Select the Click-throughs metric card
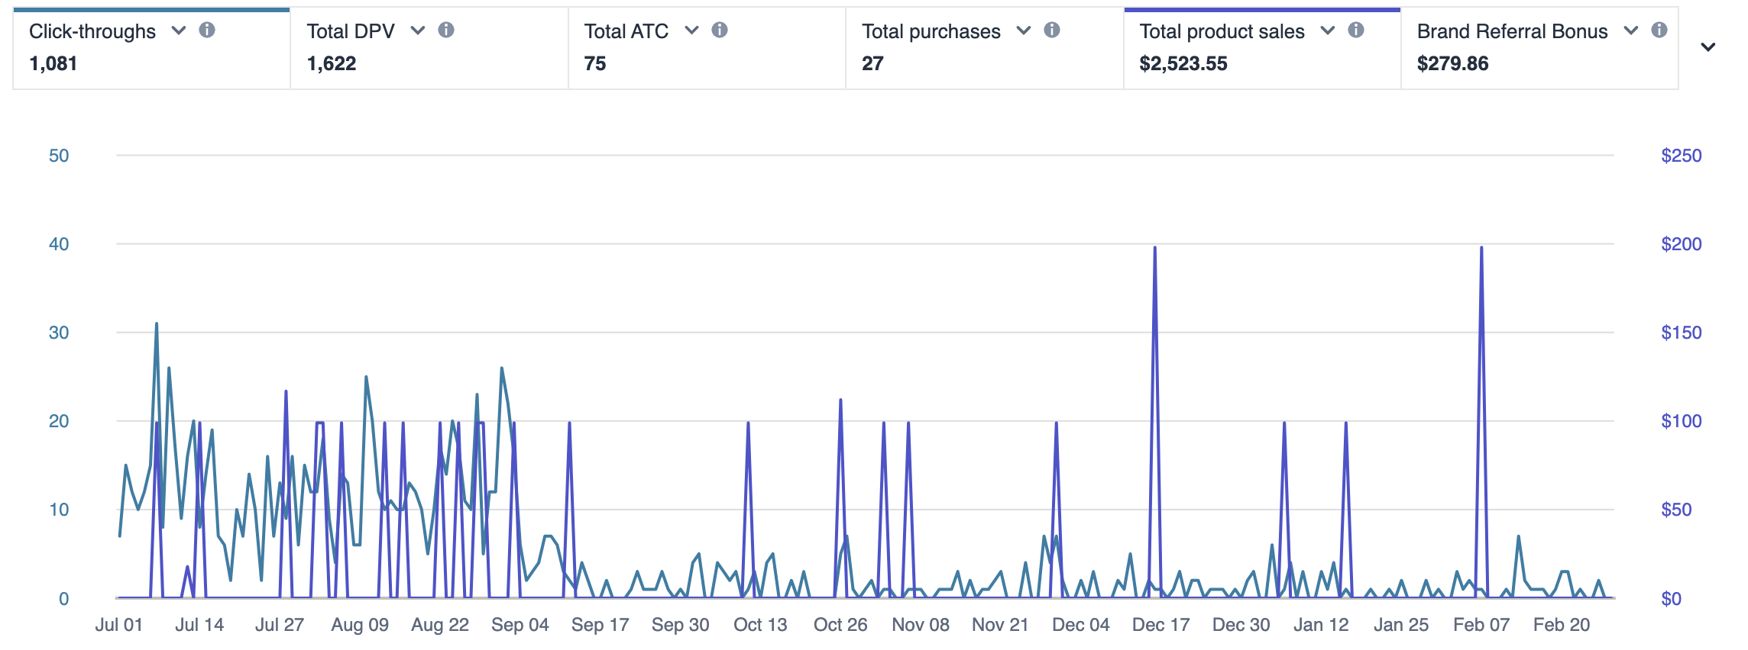The height and width of the screenshot is (650, 1748). (151, 48)
